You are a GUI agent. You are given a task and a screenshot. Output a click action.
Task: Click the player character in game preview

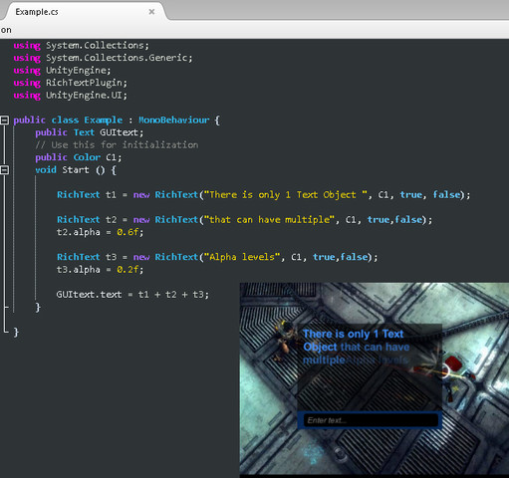pos(284,340)
